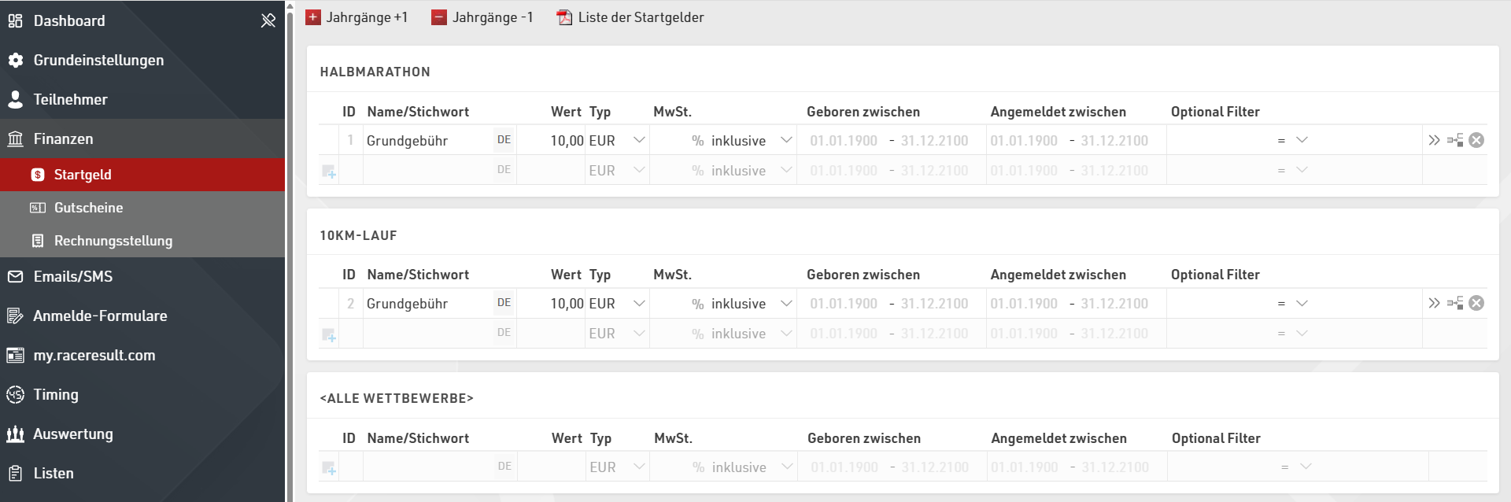Viewport: 1511px width, 502px height.
Task: Click the copy-fee icon in the 10km-Lauf row
Action: pyautogui.click(x=1455, y=303)
